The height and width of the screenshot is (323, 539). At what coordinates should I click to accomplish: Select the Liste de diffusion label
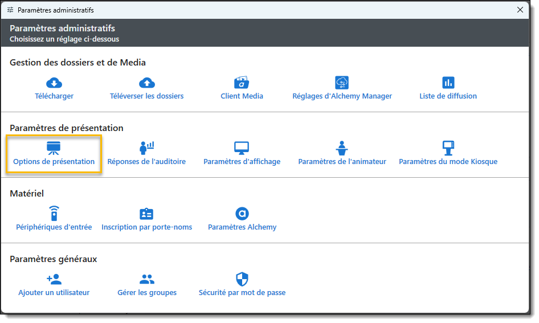click(x=448, y=96)
